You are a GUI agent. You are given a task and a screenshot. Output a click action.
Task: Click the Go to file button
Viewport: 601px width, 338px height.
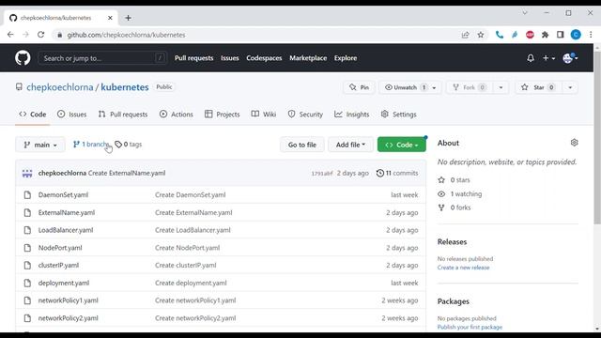pos(302,145)
